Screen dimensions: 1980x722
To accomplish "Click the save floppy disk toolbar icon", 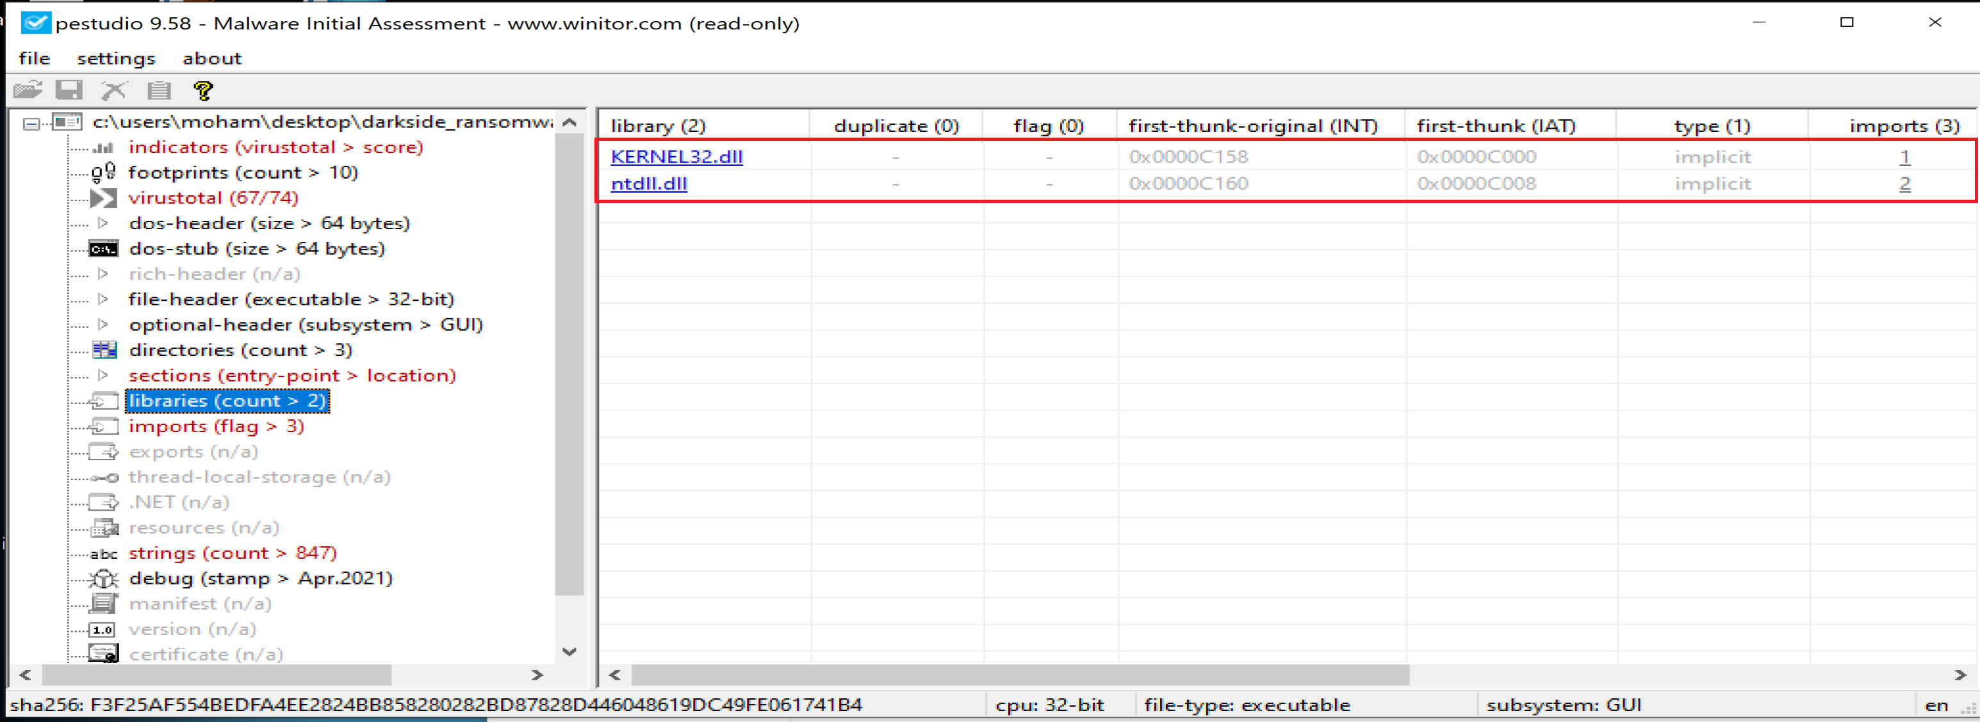I will pos(69,91).
